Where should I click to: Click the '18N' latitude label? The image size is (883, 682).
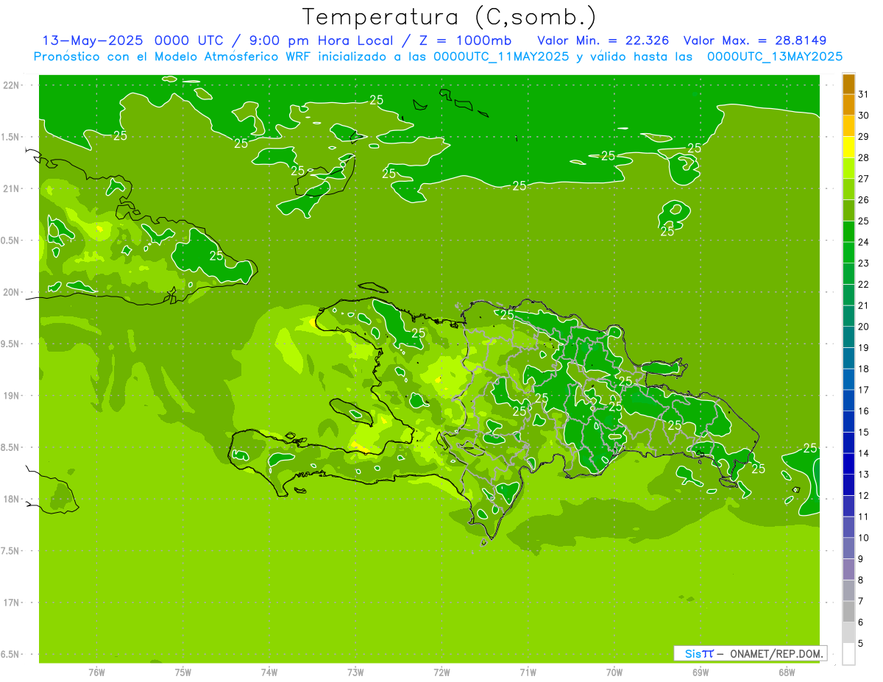click(x=12, y=499)
